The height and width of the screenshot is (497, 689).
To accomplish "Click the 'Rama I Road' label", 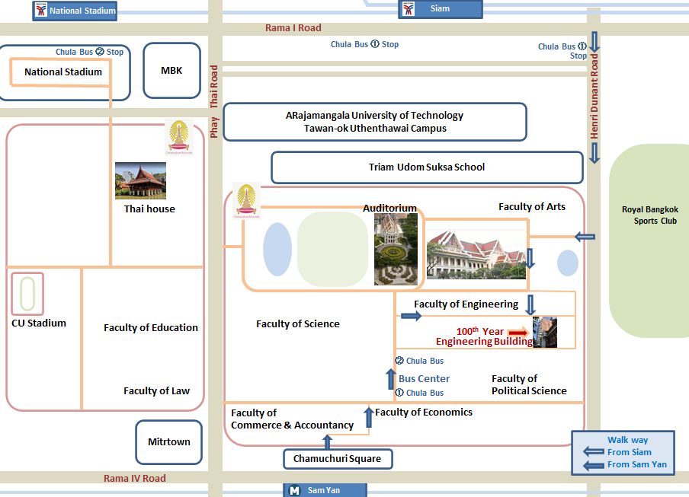I will (293, 27).
